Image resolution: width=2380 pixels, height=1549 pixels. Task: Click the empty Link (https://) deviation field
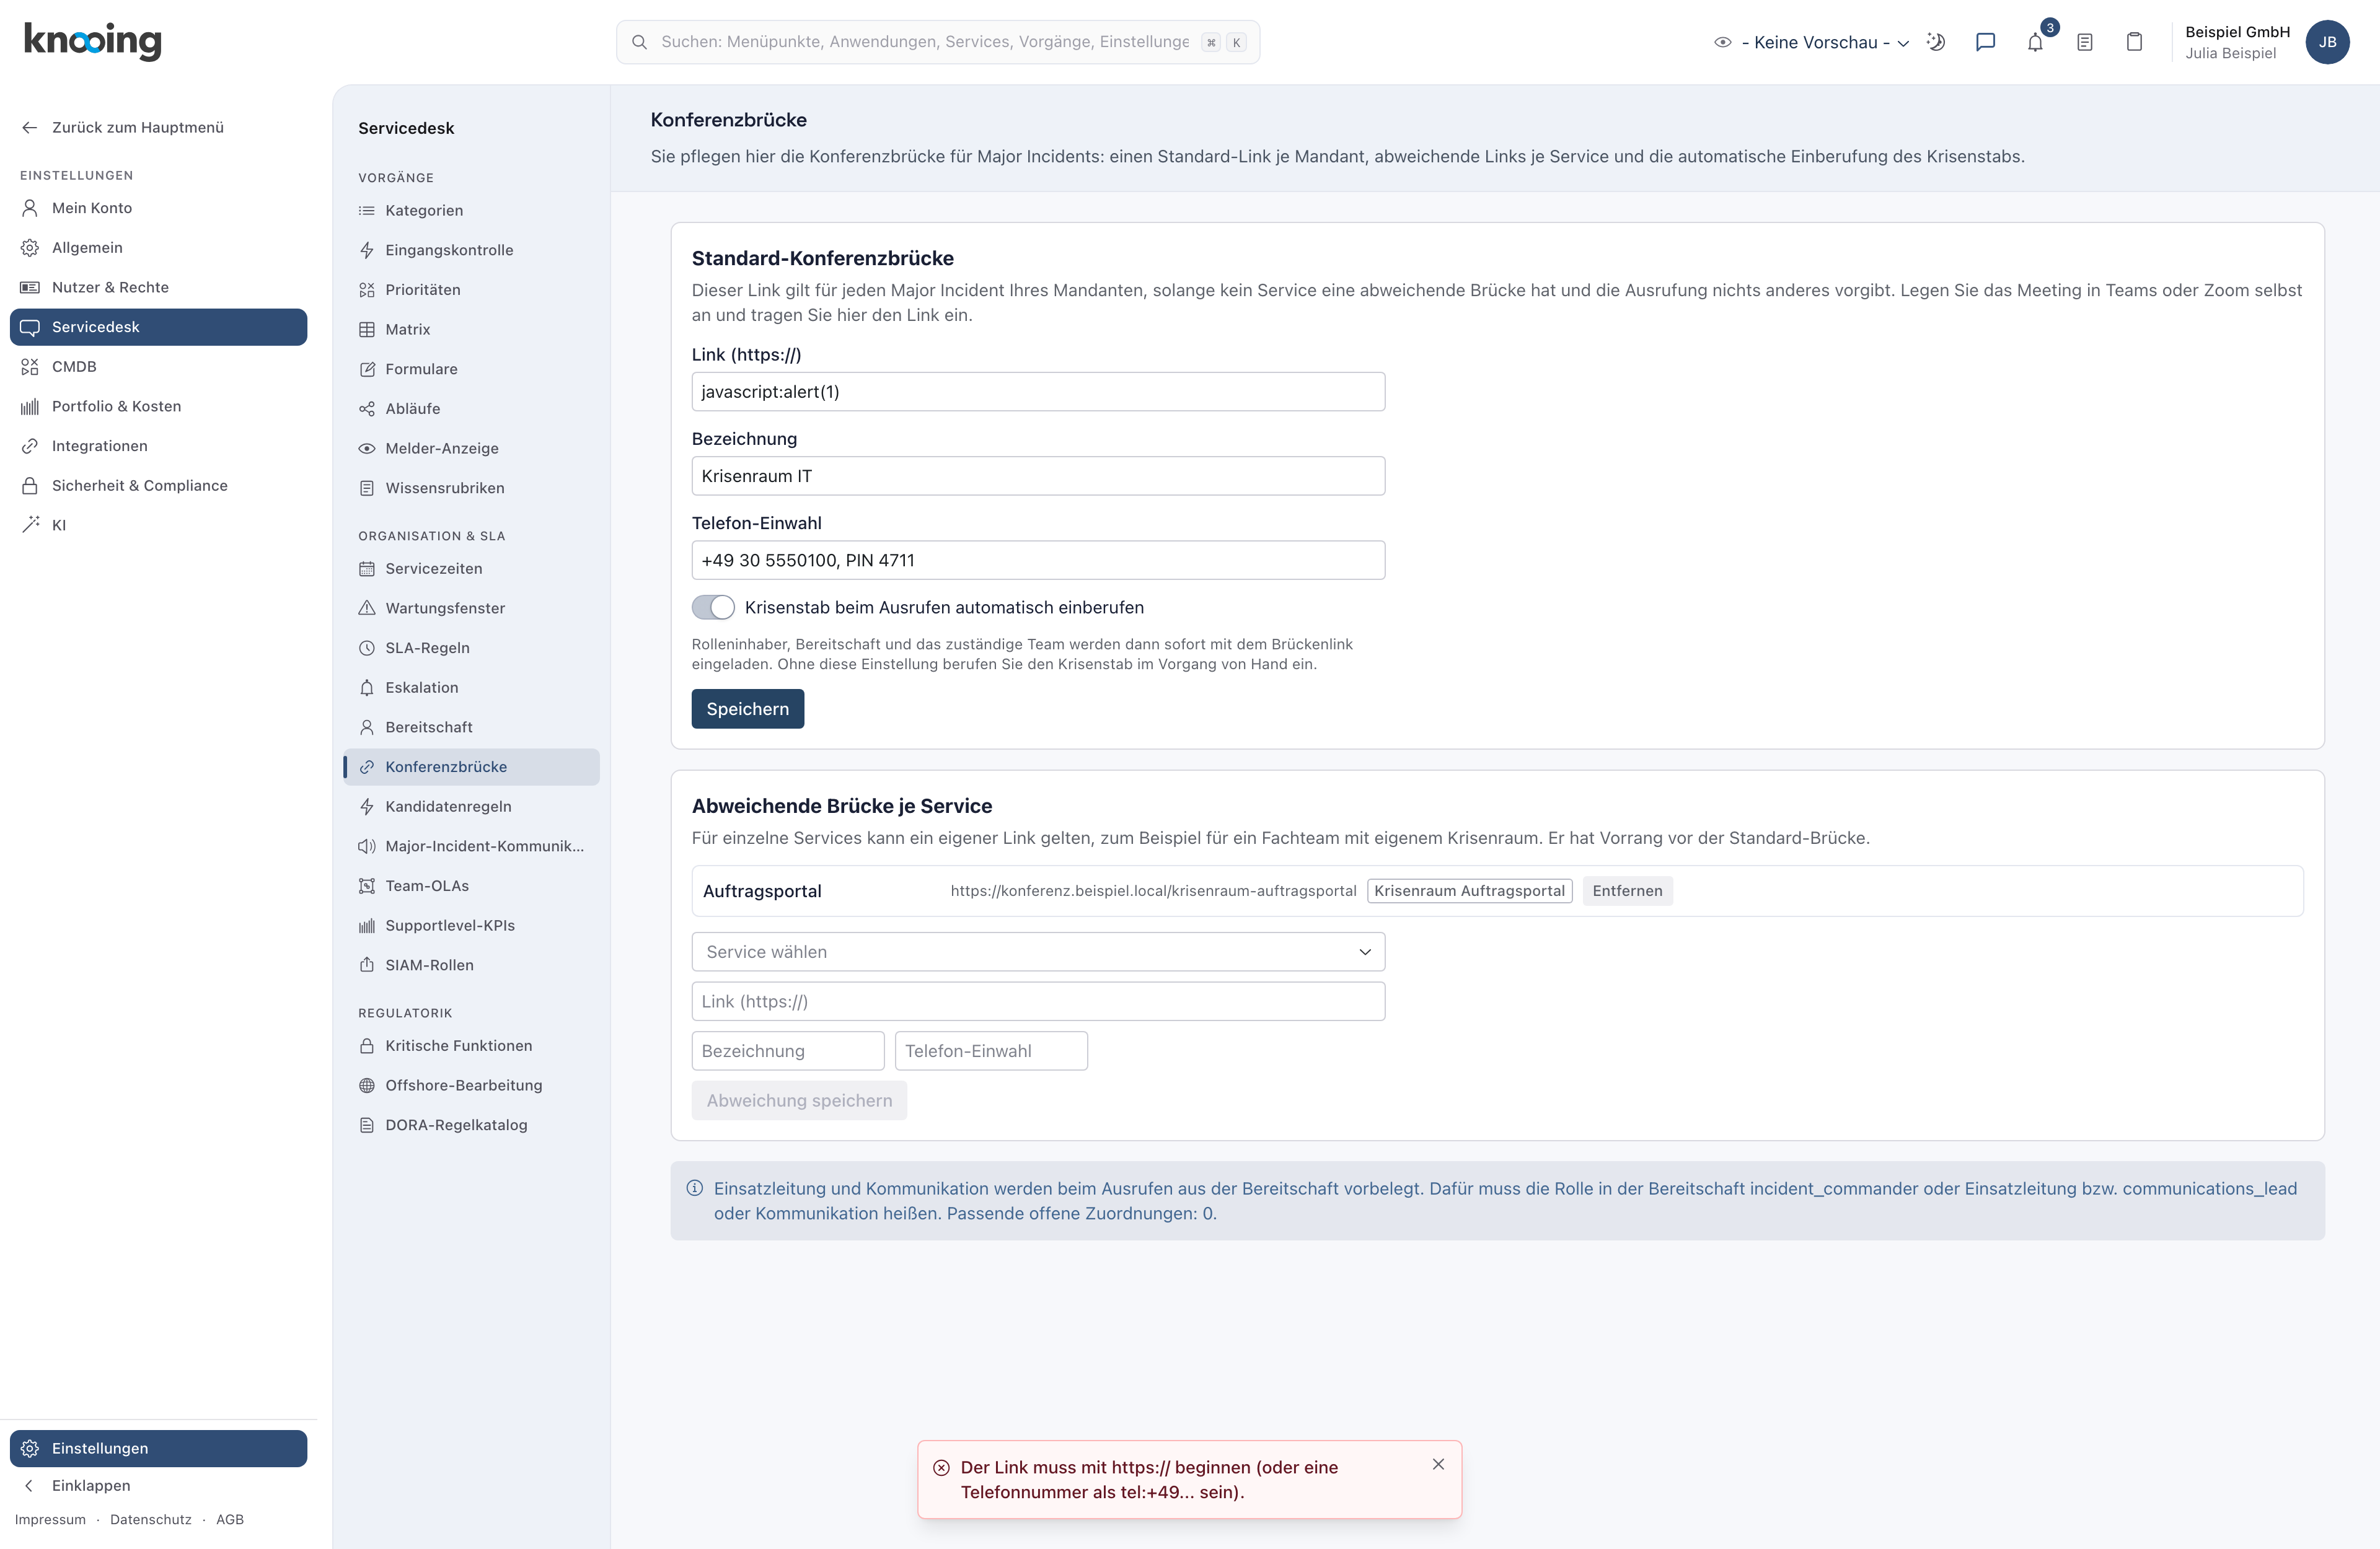[1038, 1001]
